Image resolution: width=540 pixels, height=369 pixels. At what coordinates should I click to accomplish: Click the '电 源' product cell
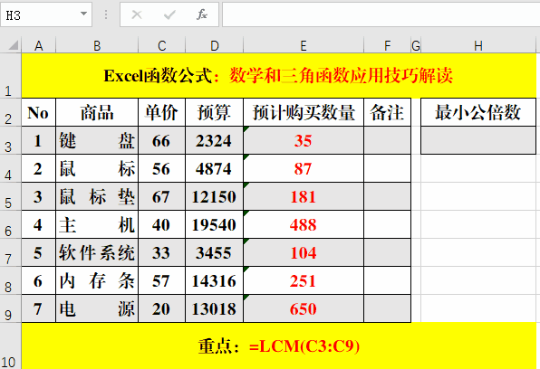point(97,308)
